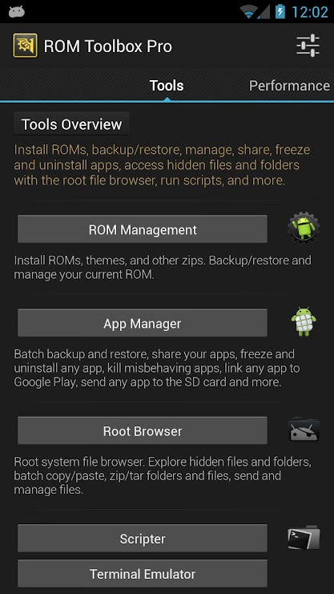Tap the ROM Toolbox Pro title text
This screenshot has width=334, height=594.
[x=108, y=46]
